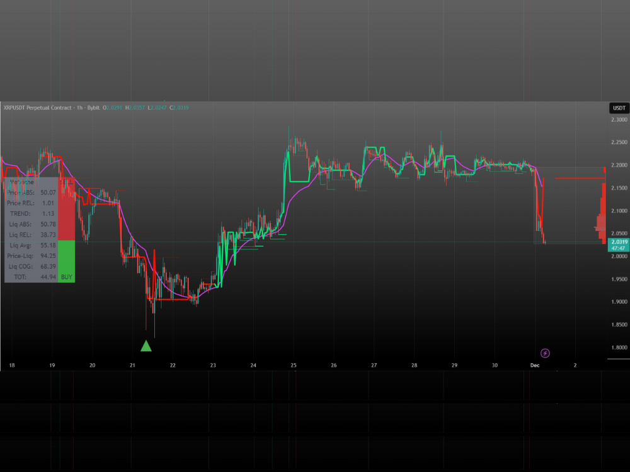This screenshot has width=630, height=472.
Task: Select the Liq COG value 68.39
Action: click(49, 266)
